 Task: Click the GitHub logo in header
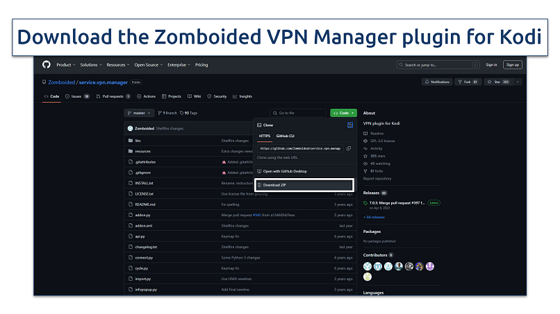[x=46, y=64]
